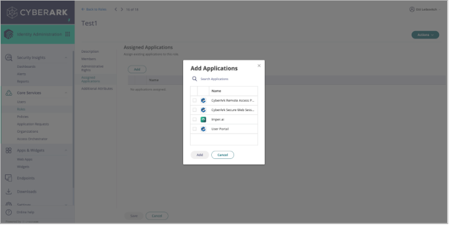Click the 'User Portal' row name
The height and width of the screenshot is (226, 449).
[x=220, y=129]
